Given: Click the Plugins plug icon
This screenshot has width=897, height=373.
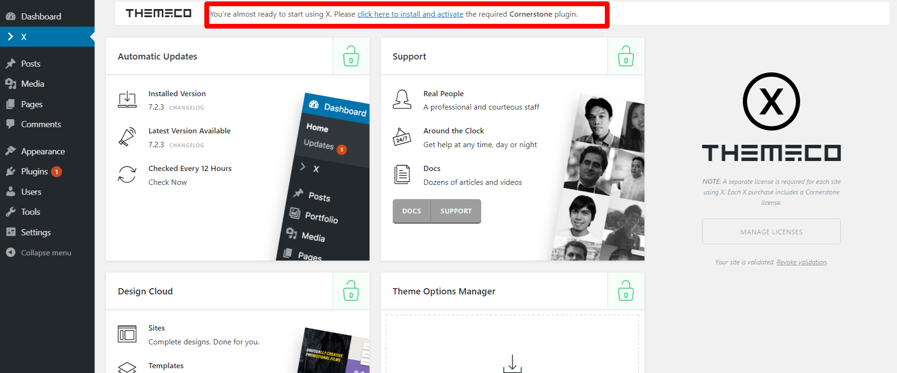Looking at the screenshot, I should [x=11, y=171].
